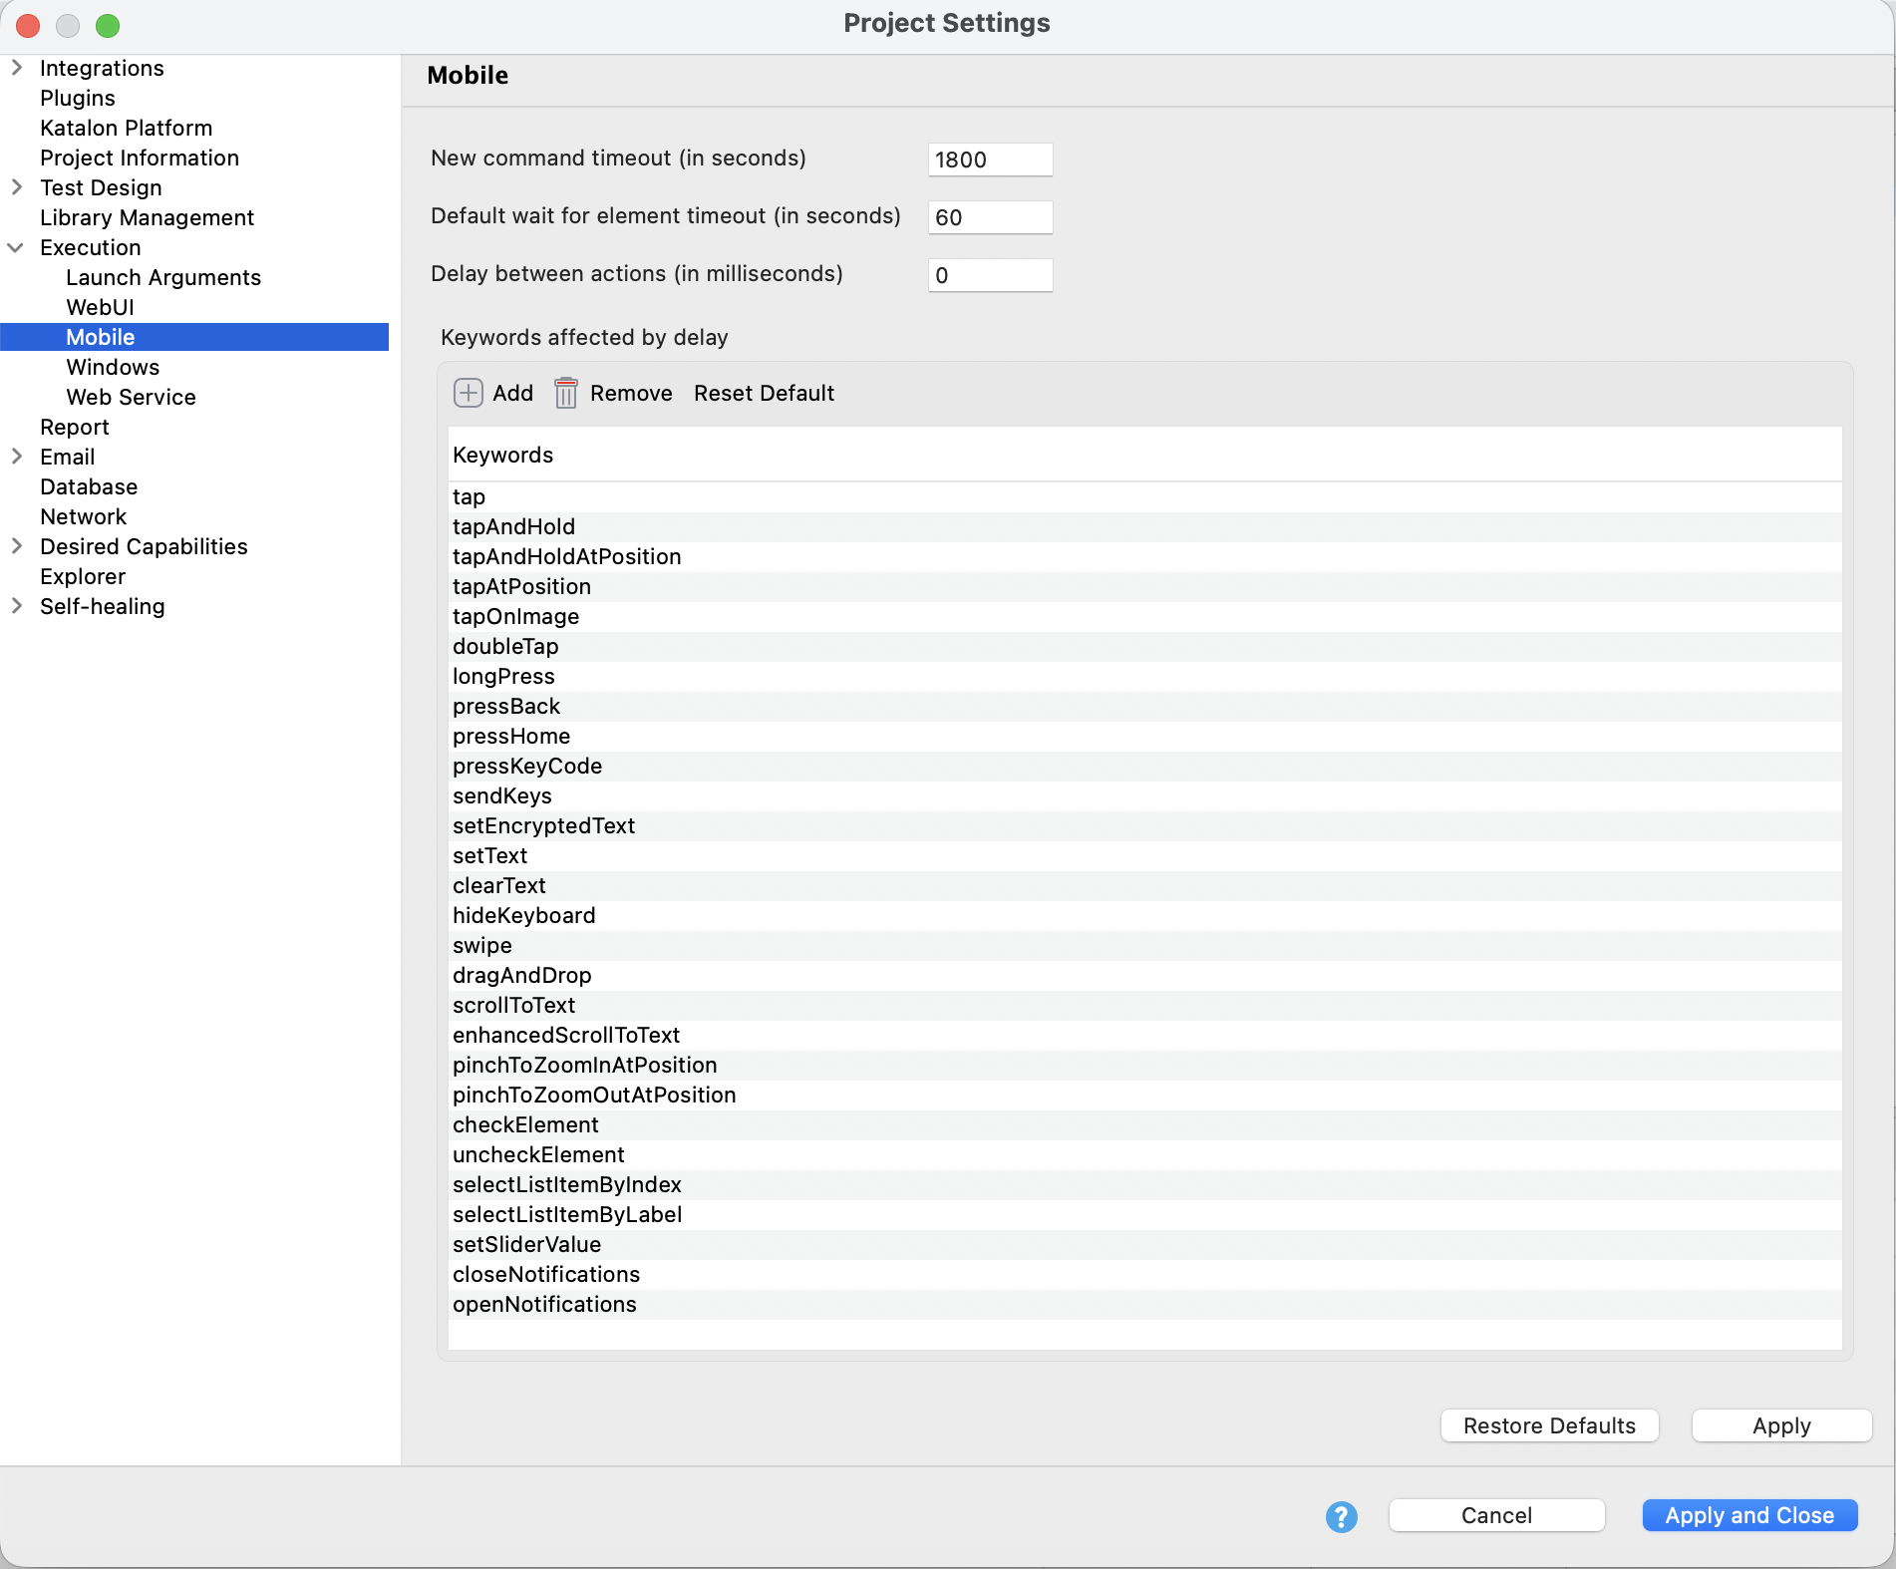Click the Restore Defaults button
The image size is (1896, 1569).
[x=1549, y=1425]
